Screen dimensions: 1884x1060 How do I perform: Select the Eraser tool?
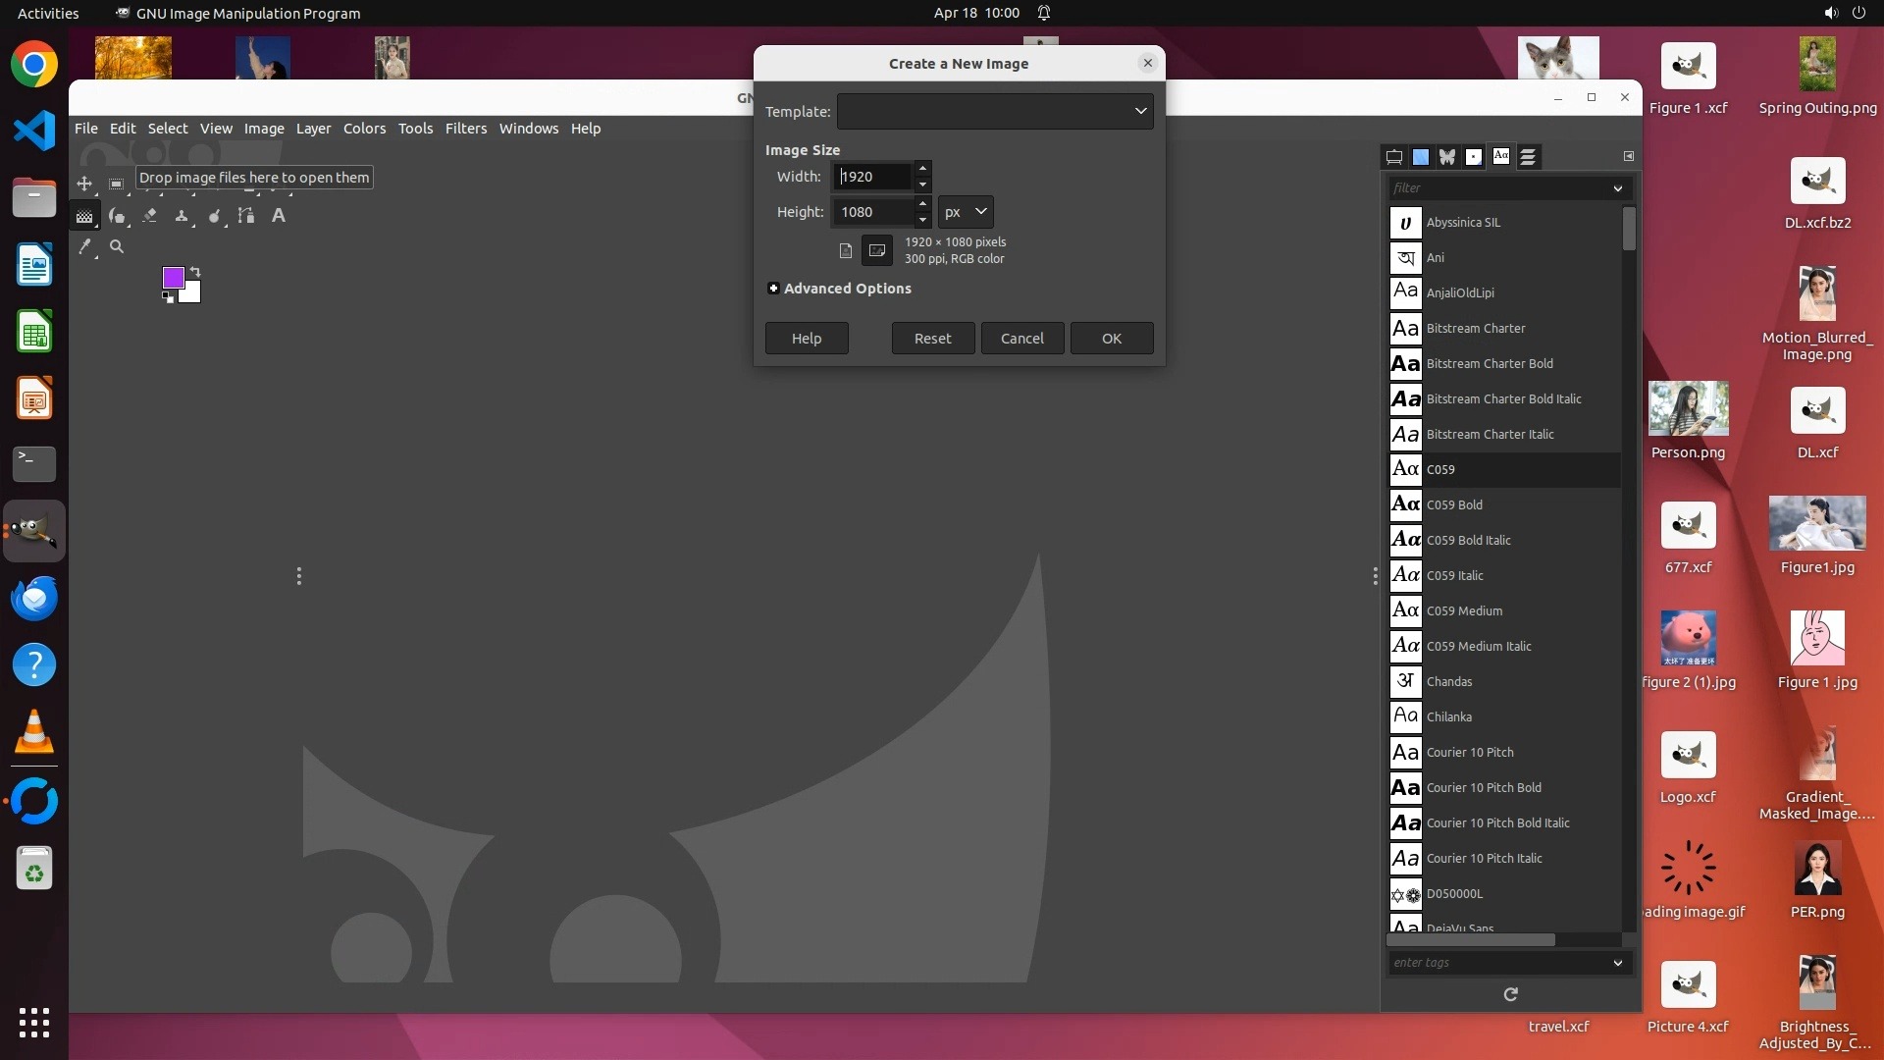[x=149, y=215]
